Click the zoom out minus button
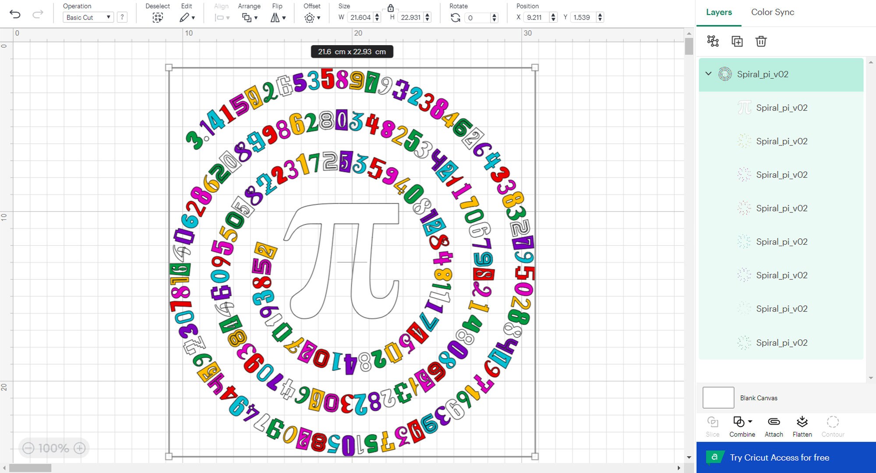876x473 pixels. [28, 448]
